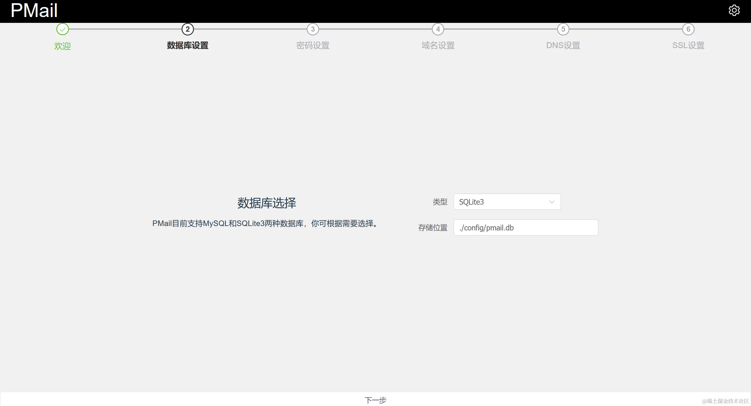The image size is (751, 406).
Task: Click step 4 circle icon
Action: tap(438, 29)
